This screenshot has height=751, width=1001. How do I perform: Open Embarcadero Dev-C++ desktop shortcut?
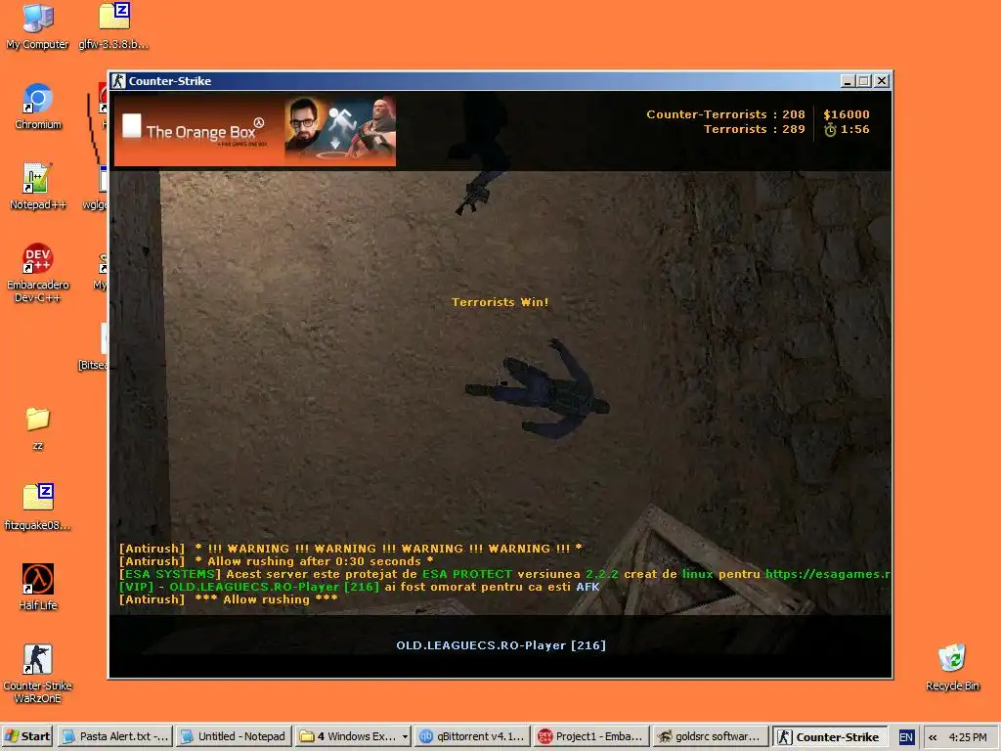(x=38, y=273)
